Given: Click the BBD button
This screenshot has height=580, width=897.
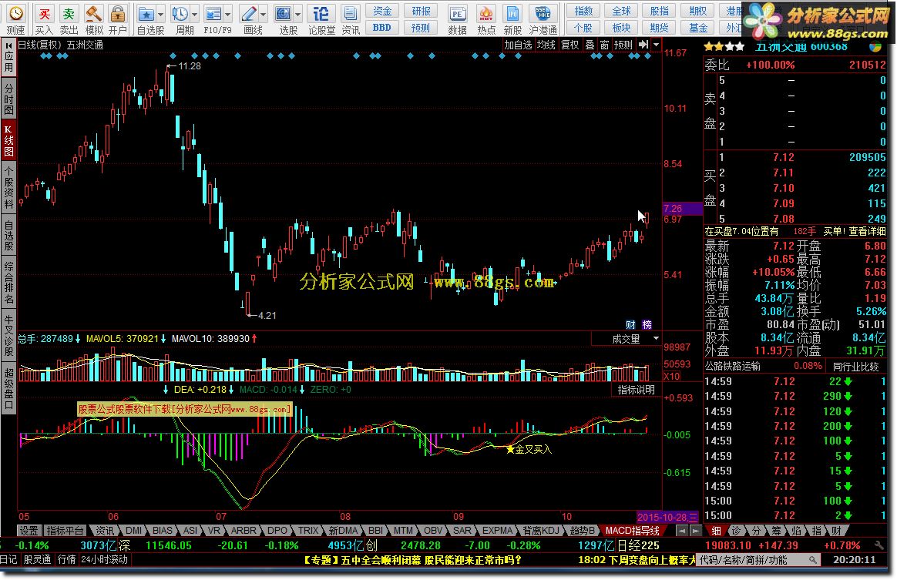Looking at the screenshot, I should point(382,28).
